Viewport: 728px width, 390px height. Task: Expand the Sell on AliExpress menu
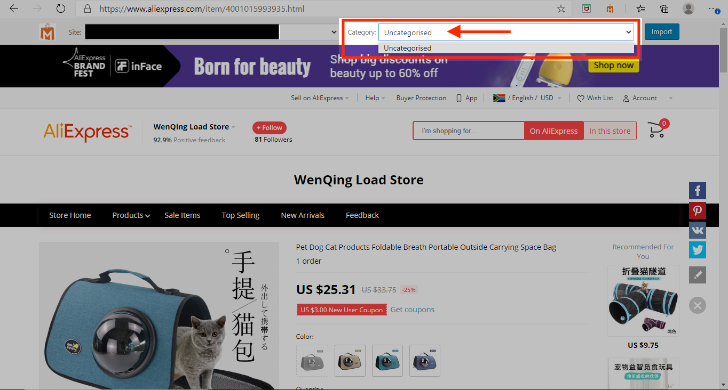point(320,98)
